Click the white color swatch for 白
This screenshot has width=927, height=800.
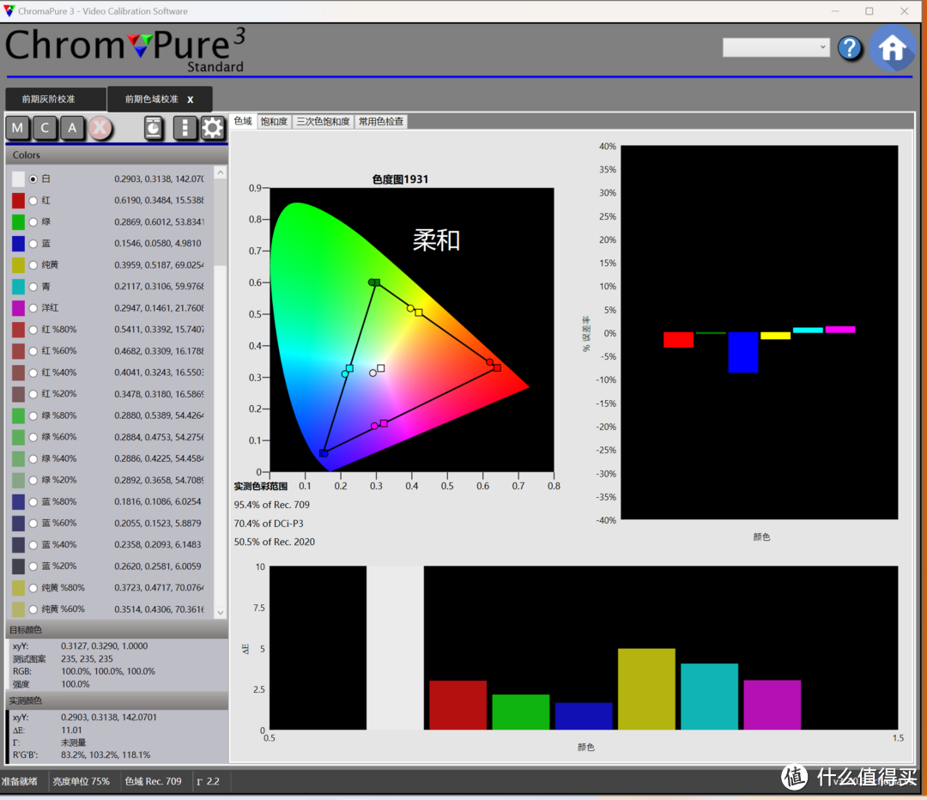coord(18,179)
